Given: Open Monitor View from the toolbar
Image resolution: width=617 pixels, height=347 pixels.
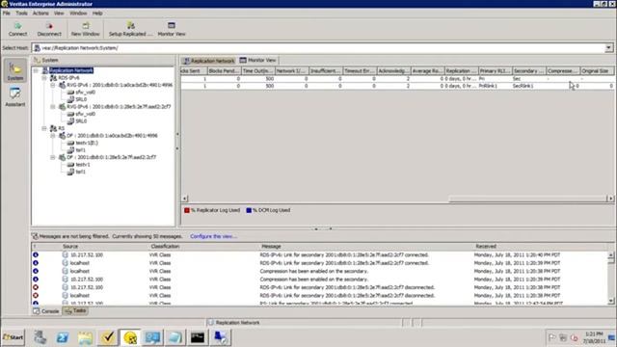Looking at the screenshot, I should pos(172,26).
